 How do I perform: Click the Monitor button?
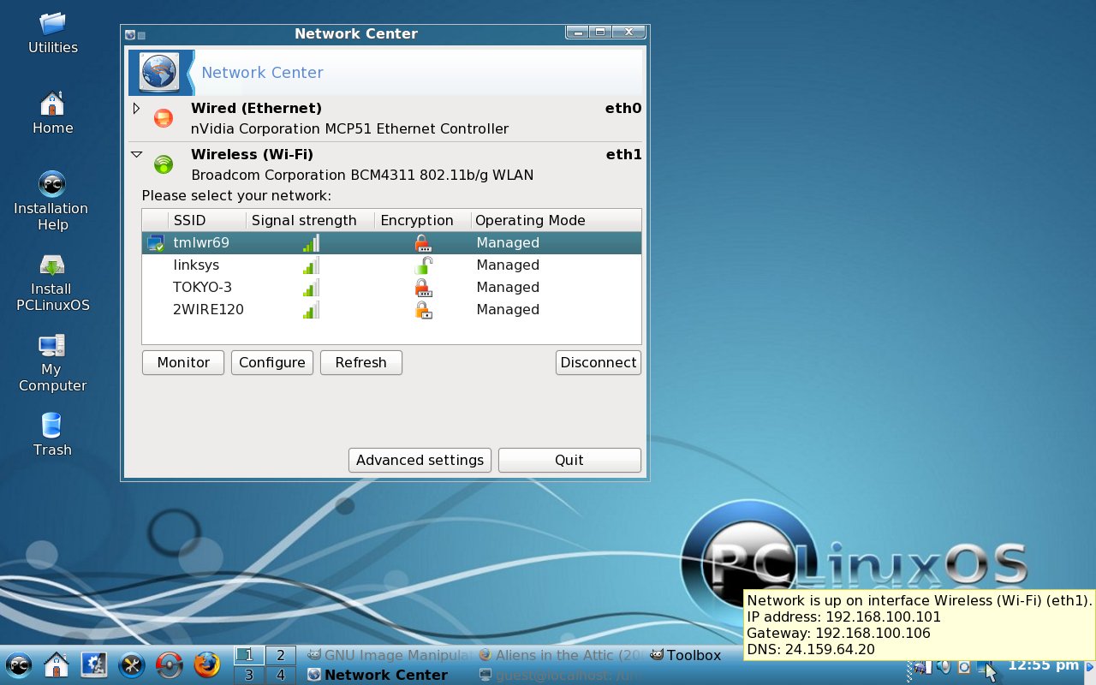pos(183,362)
